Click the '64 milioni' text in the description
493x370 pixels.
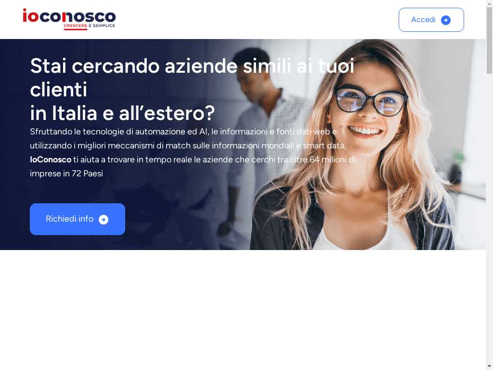click(327, 159)
